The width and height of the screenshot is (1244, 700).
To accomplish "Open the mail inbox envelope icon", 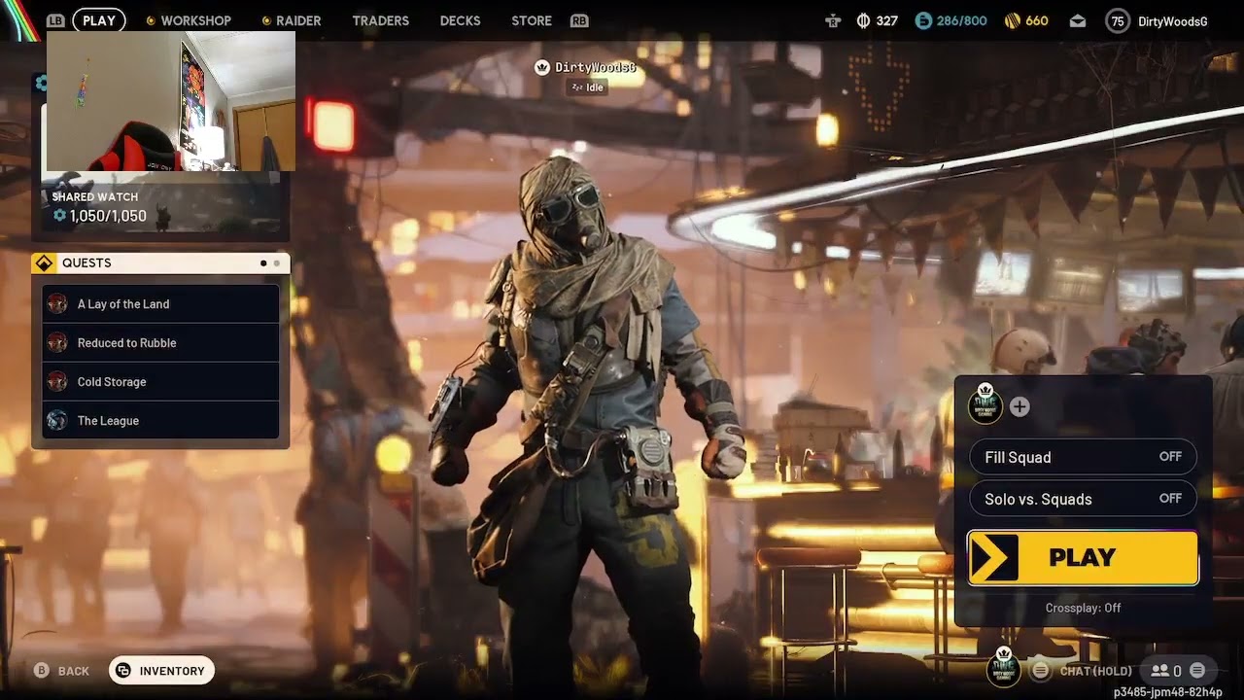I will (x=1078, y=20).
